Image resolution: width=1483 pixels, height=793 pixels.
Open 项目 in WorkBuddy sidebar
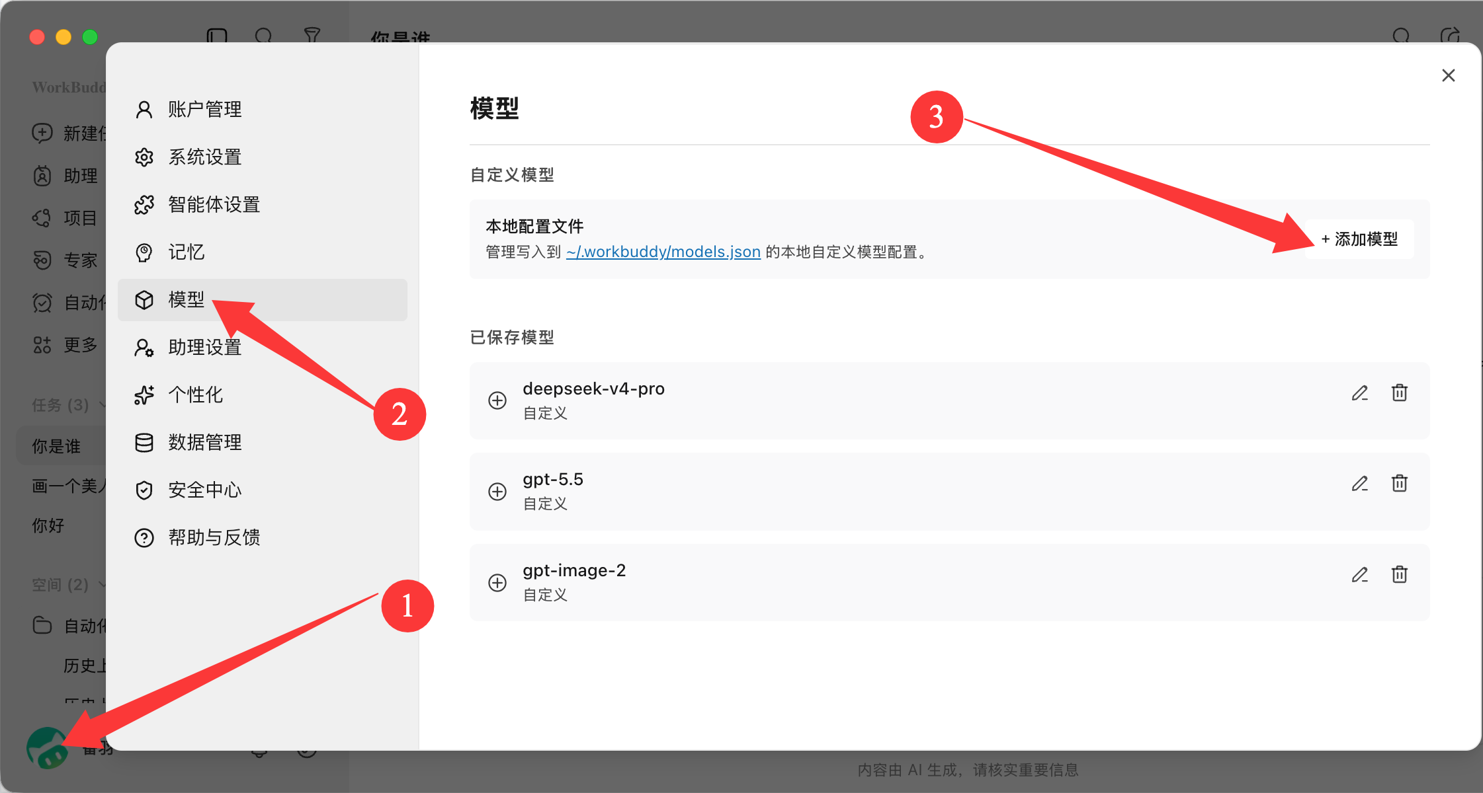[65, 218]
